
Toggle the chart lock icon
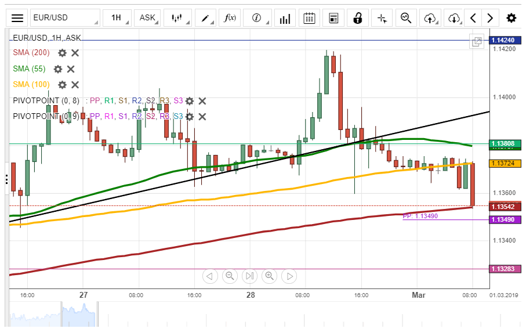pyautogui.click(x=358, y=18)
